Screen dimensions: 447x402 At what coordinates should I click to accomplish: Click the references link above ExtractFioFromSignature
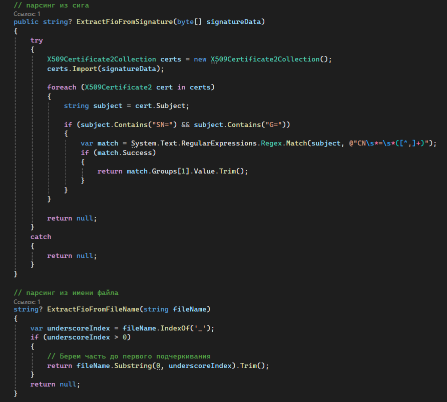(27, 14)
